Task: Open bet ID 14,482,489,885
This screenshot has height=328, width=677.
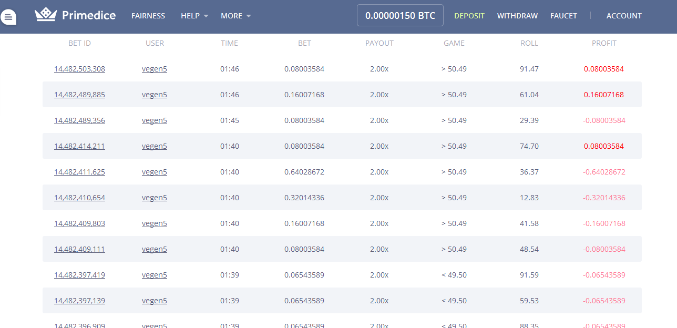Action: (x=79, y=95)
